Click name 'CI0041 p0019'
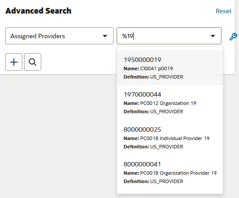This screenshot has height=198, width=239. point(157,68)
